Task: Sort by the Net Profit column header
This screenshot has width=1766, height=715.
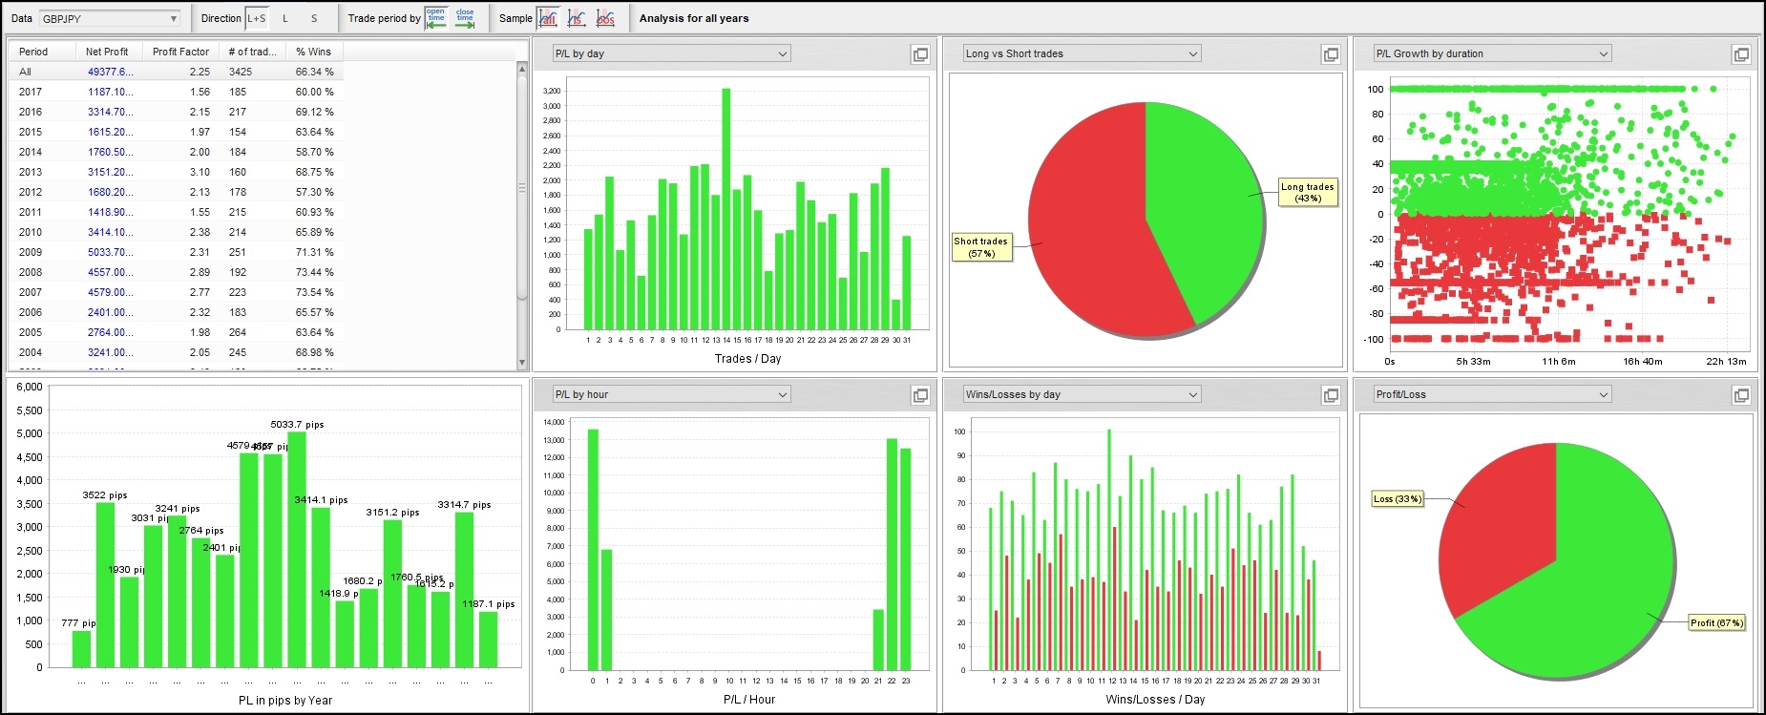Action: (109, 52)
